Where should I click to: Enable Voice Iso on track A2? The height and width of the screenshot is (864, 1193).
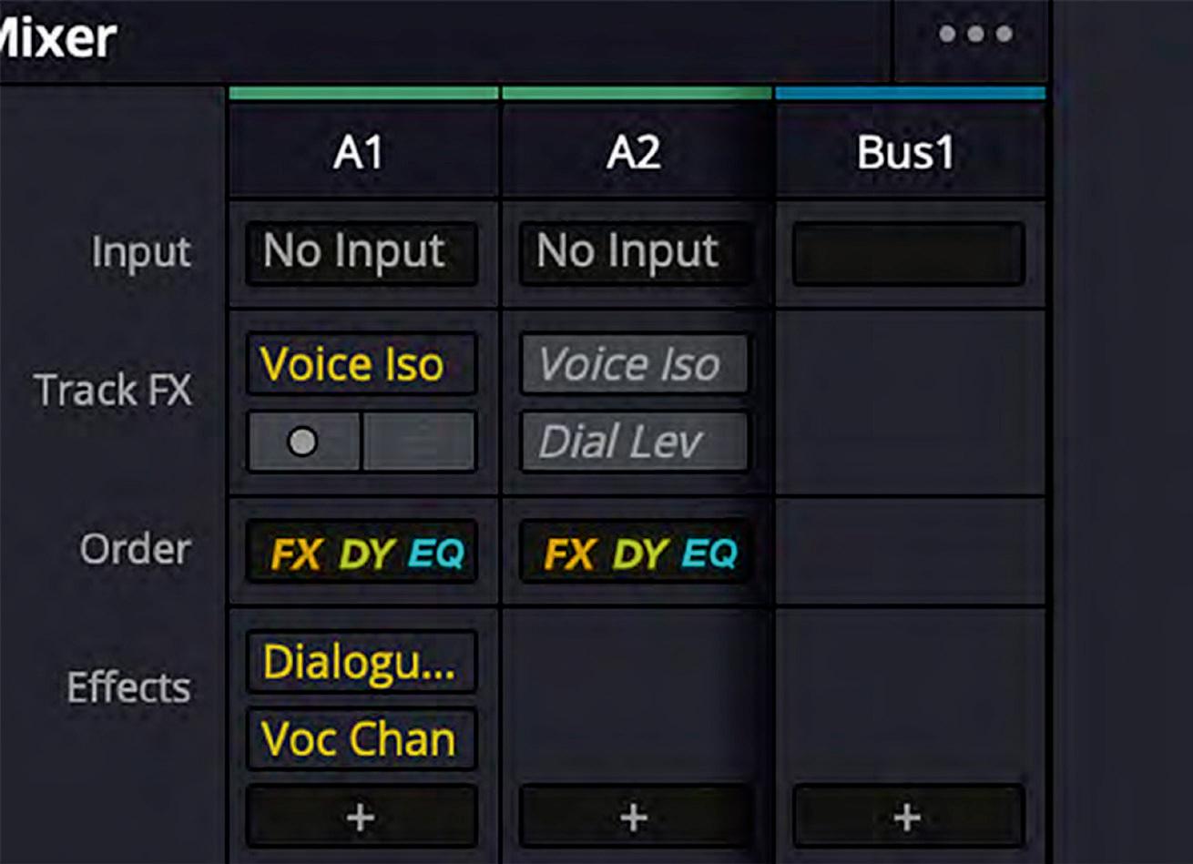click(634, 364)
